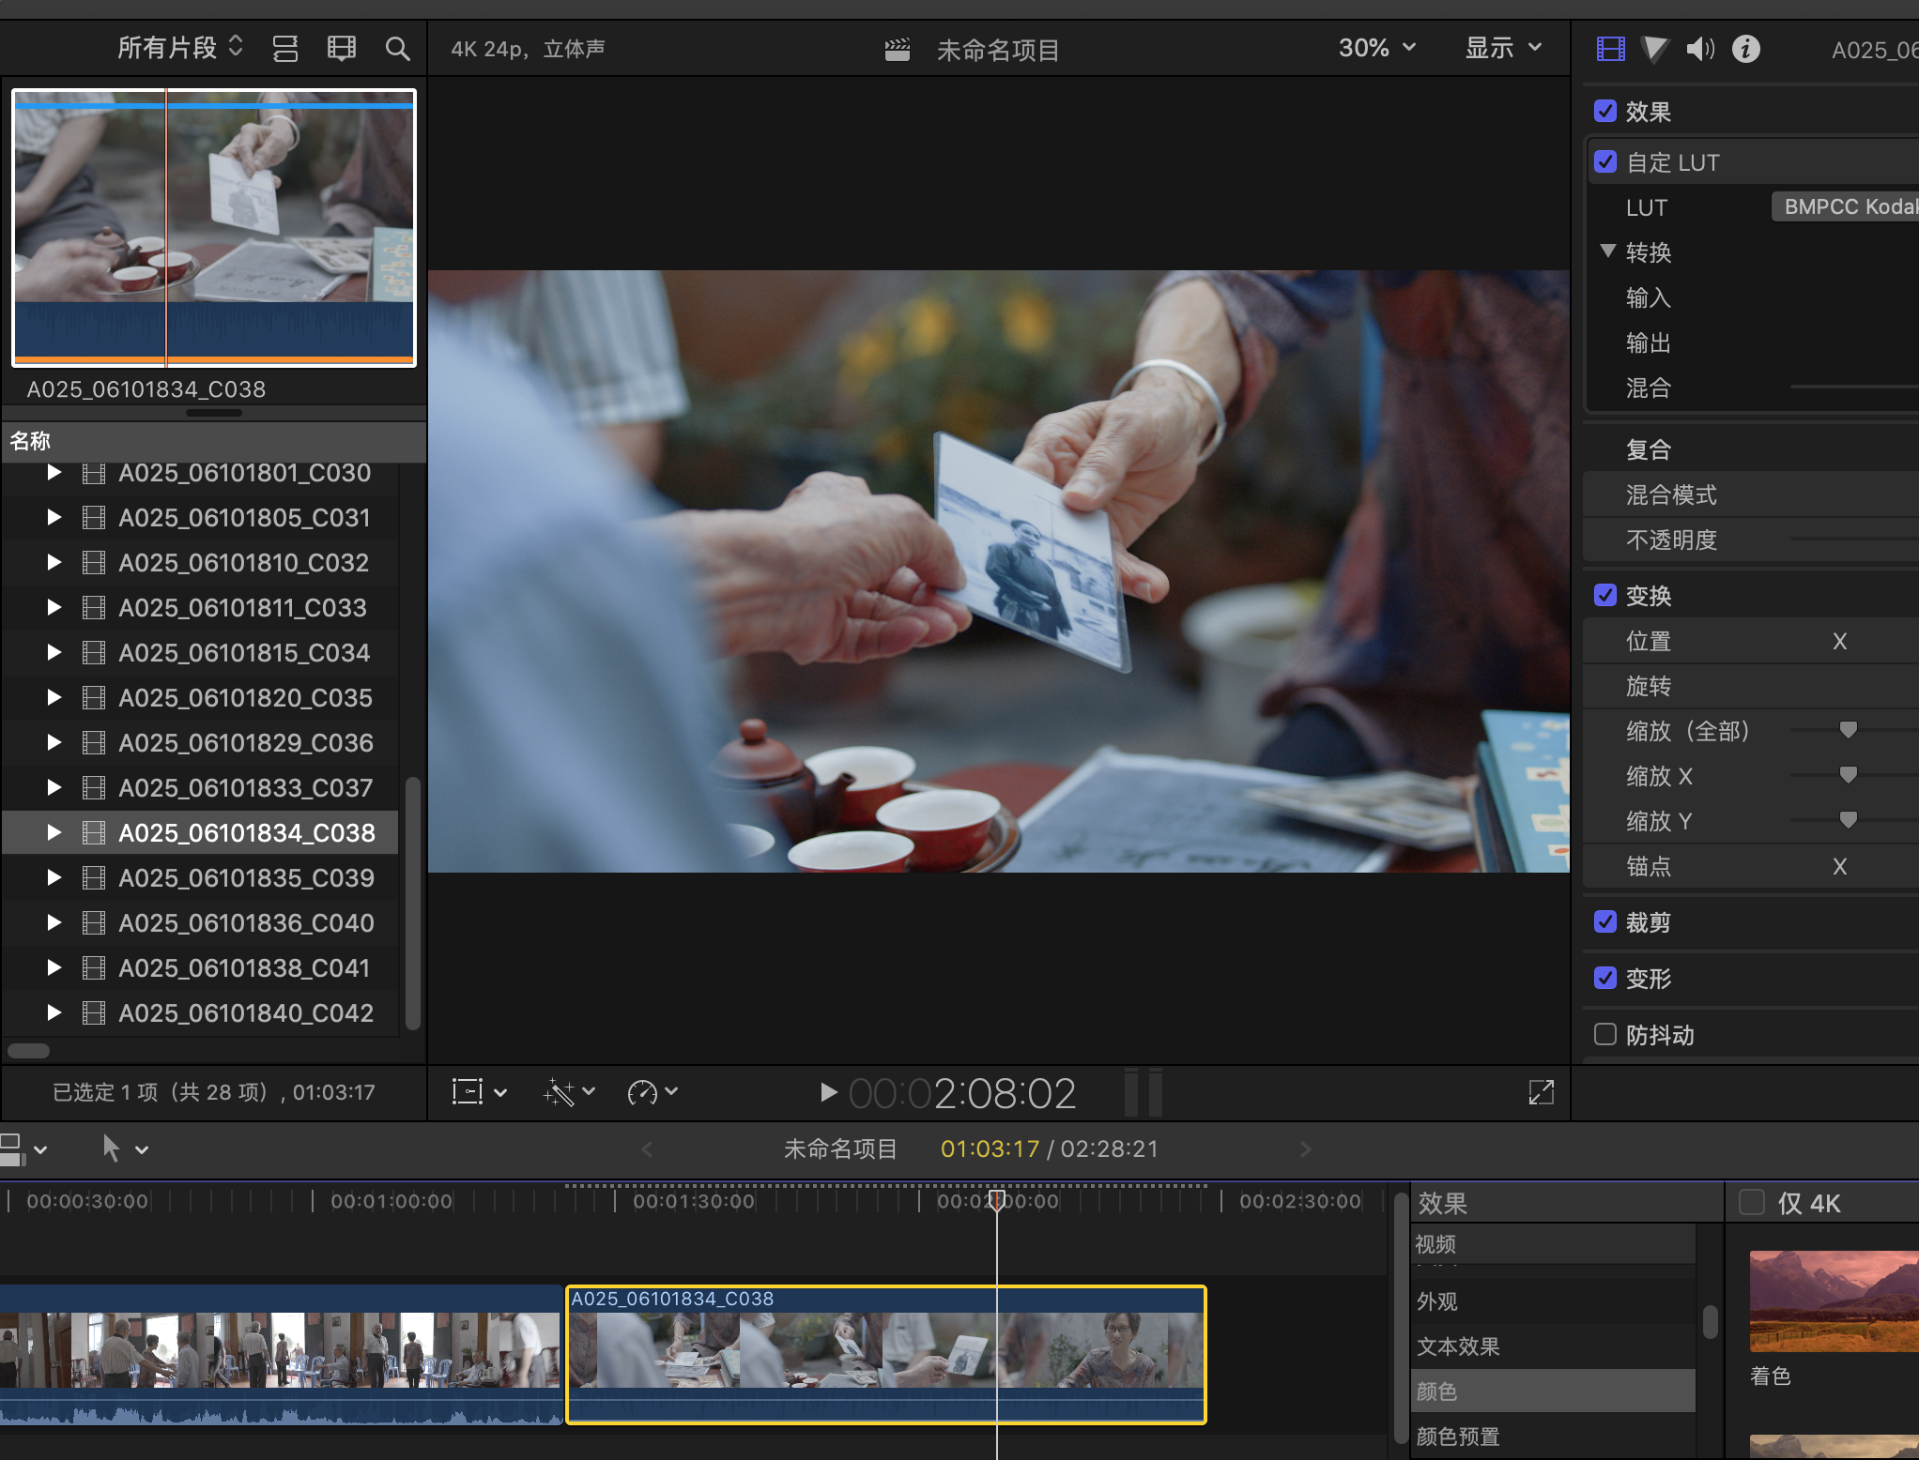Adjust the 缩放 Y slider handle
The height and width of the screenshot is (1460, 1919).
[x=1848, y=819]
